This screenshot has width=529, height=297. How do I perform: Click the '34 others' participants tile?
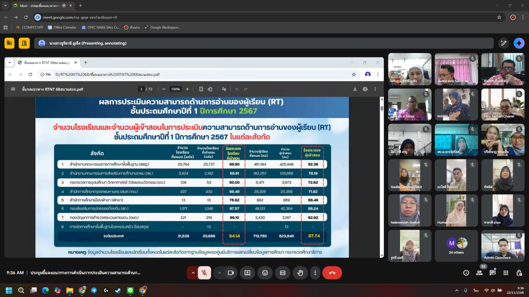point(456,246)
